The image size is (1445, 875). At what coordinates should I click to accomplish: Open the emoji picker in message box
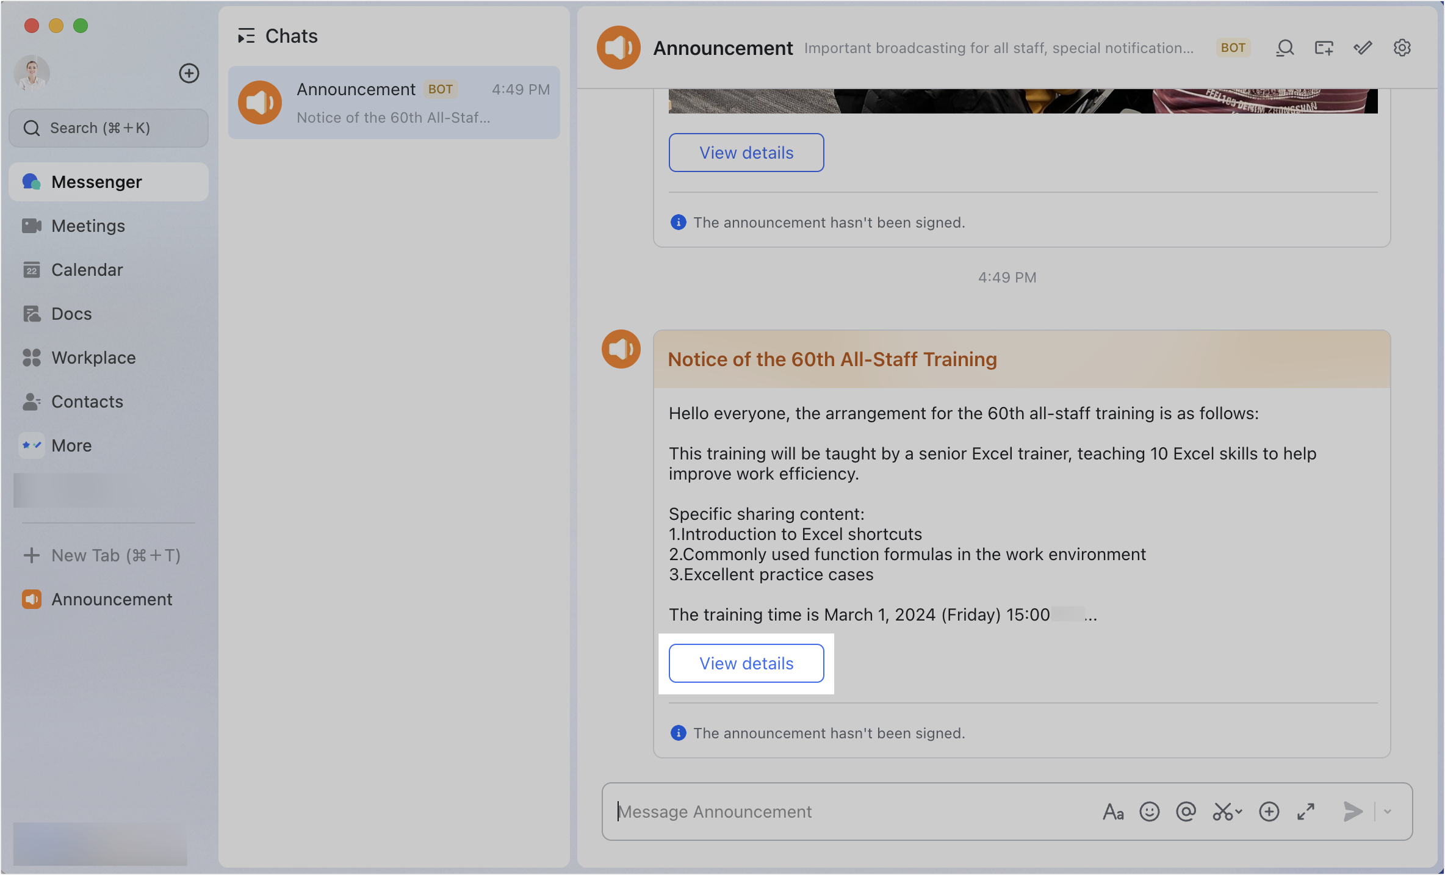1149,812
